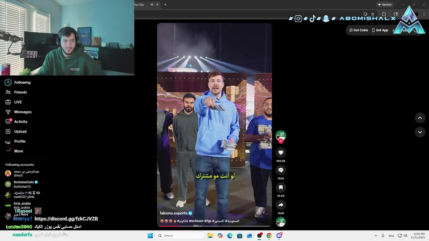This screenshot has width=429, height=241.
Task: Open followed account Bo3omarEats
Action: (22, 184)
